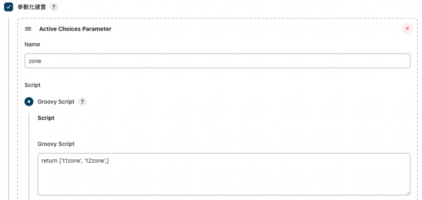The image size is (422, 200).
Task: Click the Groovy Script label above the text area
Action: click(x=56, y=144)
